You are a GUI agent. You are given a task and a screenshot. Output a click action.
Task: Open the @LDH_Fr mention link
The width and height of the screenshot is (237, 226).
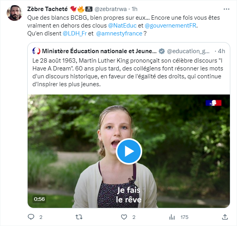75,33
